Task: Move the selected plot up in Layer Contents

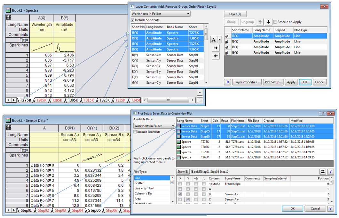Action: (260, 22)
